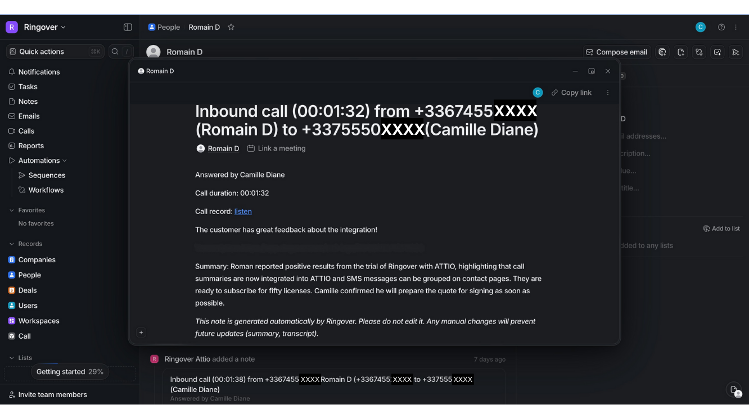The height and width of the screenshot is (419, 749).
Task: Open the note's three-dot options menu
Action: (x=608, y=93)
